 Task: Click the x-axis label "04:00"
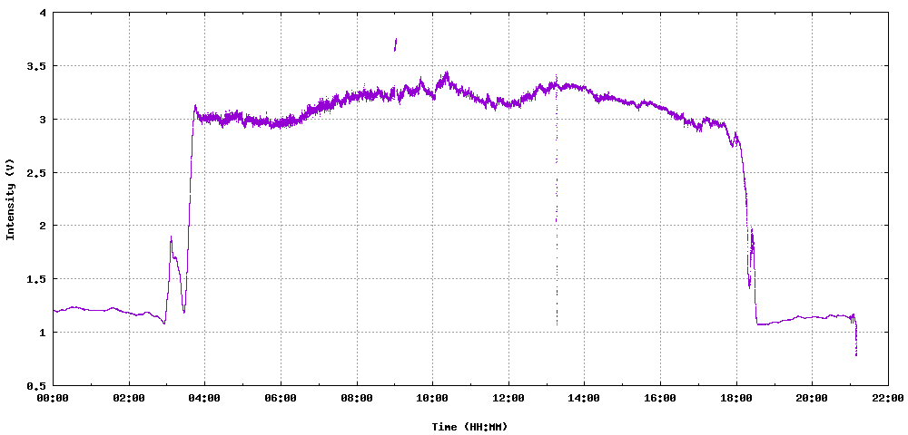click(204, 399)
